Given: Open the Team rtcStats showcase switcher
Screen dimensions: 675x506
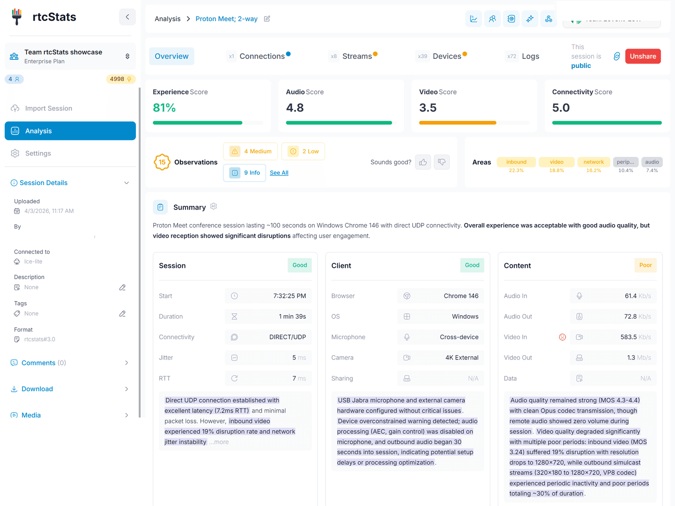Looking at the screenshot, I should click(70, 56).
